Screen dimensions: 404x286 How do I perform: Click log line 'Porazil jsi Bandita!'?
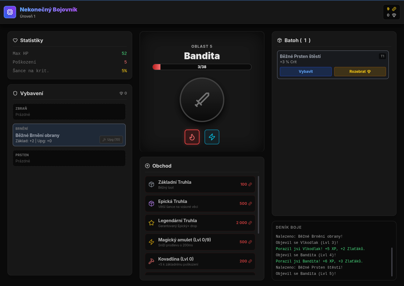click(x=319, y=261)
